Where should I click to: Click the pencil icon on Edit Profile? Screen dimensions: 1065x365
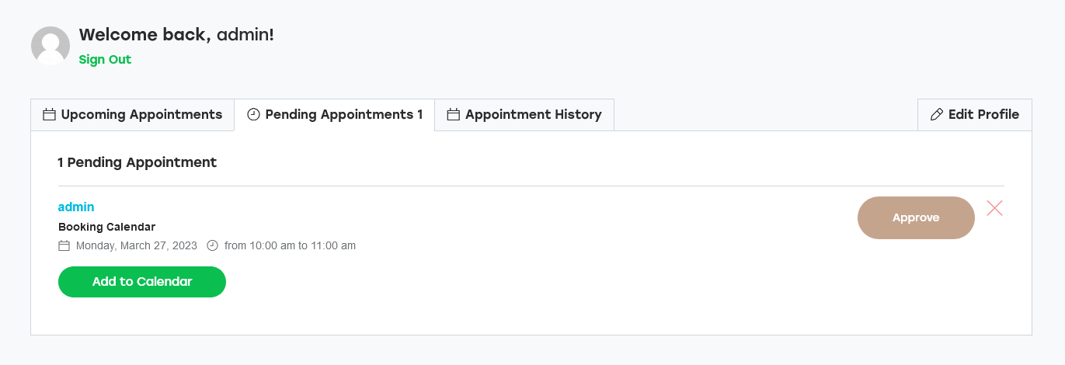click(x=937, y=115)
